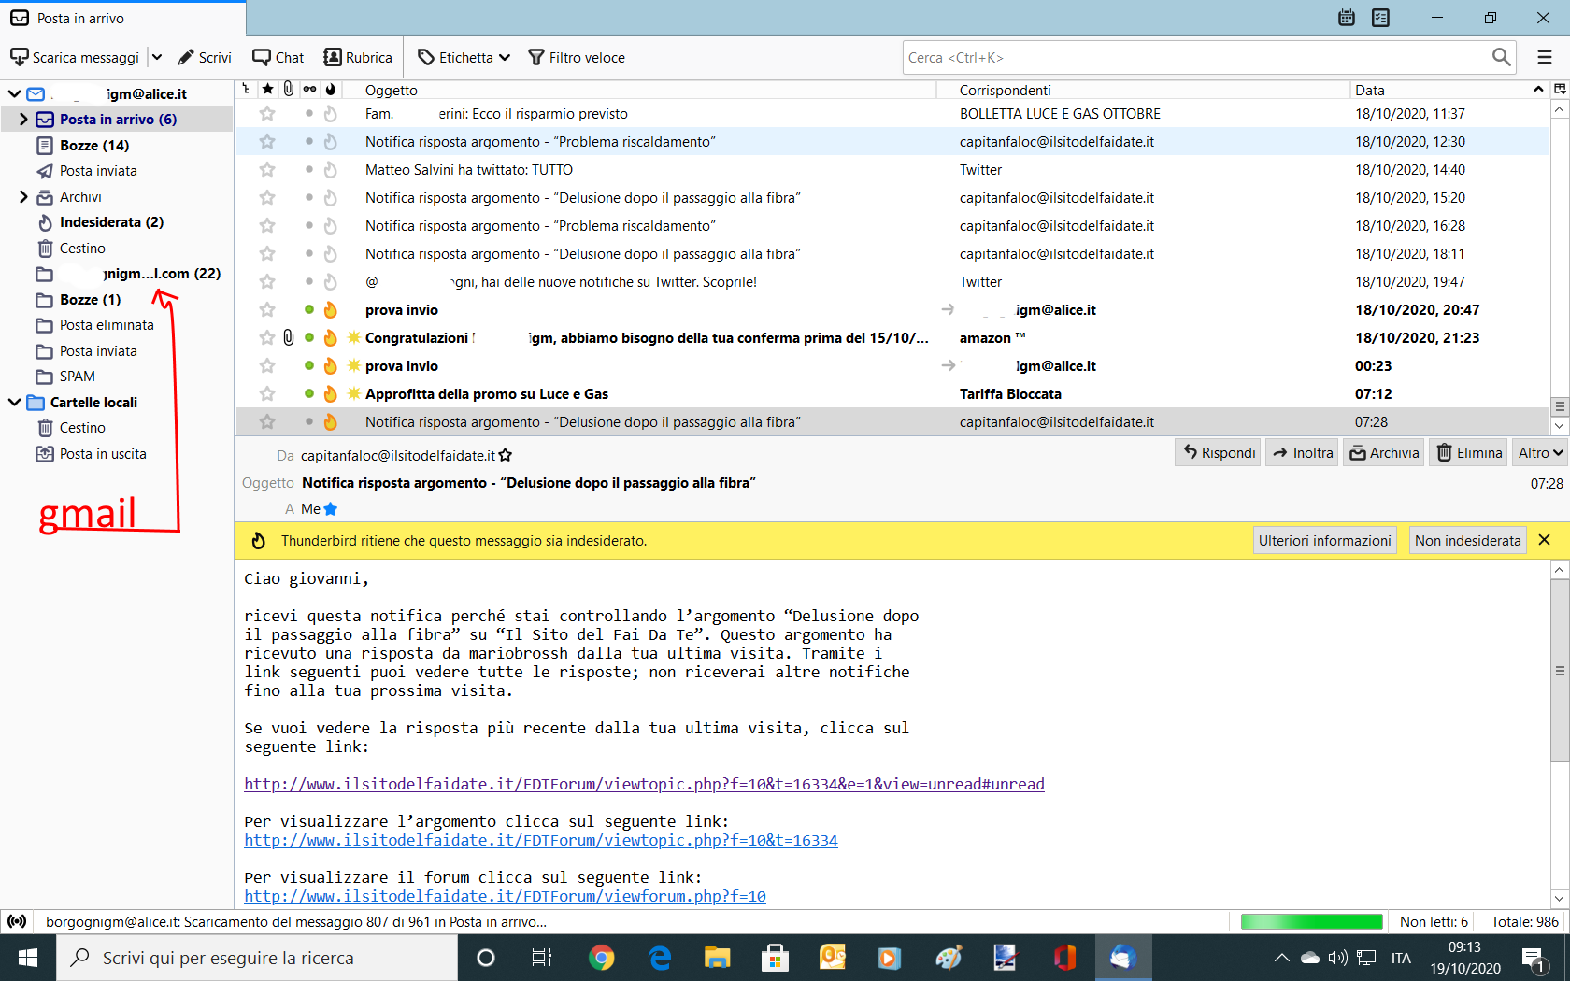Click the Inoltra forward button
The width and height of the screenshot is (1570, 981).
click(1303, 452)
